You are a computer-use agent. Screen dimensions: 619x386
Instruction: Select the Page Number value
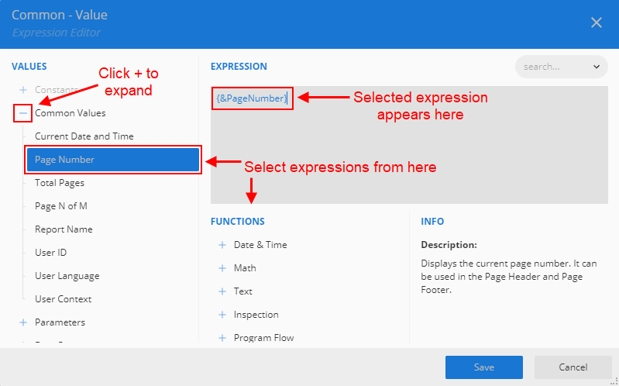[113, 160]
